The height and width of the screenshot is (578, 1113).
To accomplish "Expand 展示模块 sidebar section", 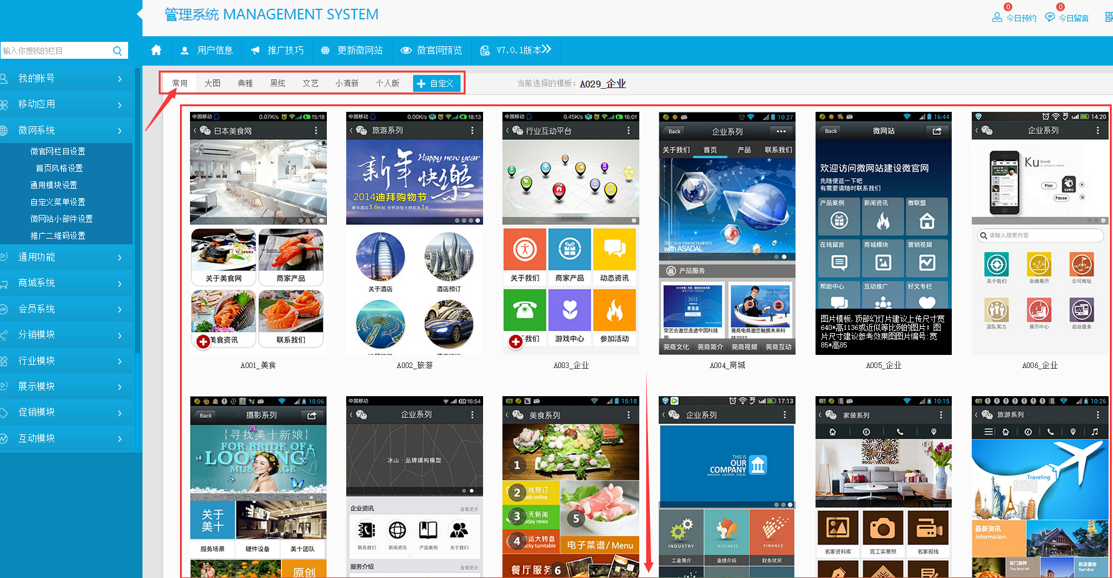I will tap(66, 387).
